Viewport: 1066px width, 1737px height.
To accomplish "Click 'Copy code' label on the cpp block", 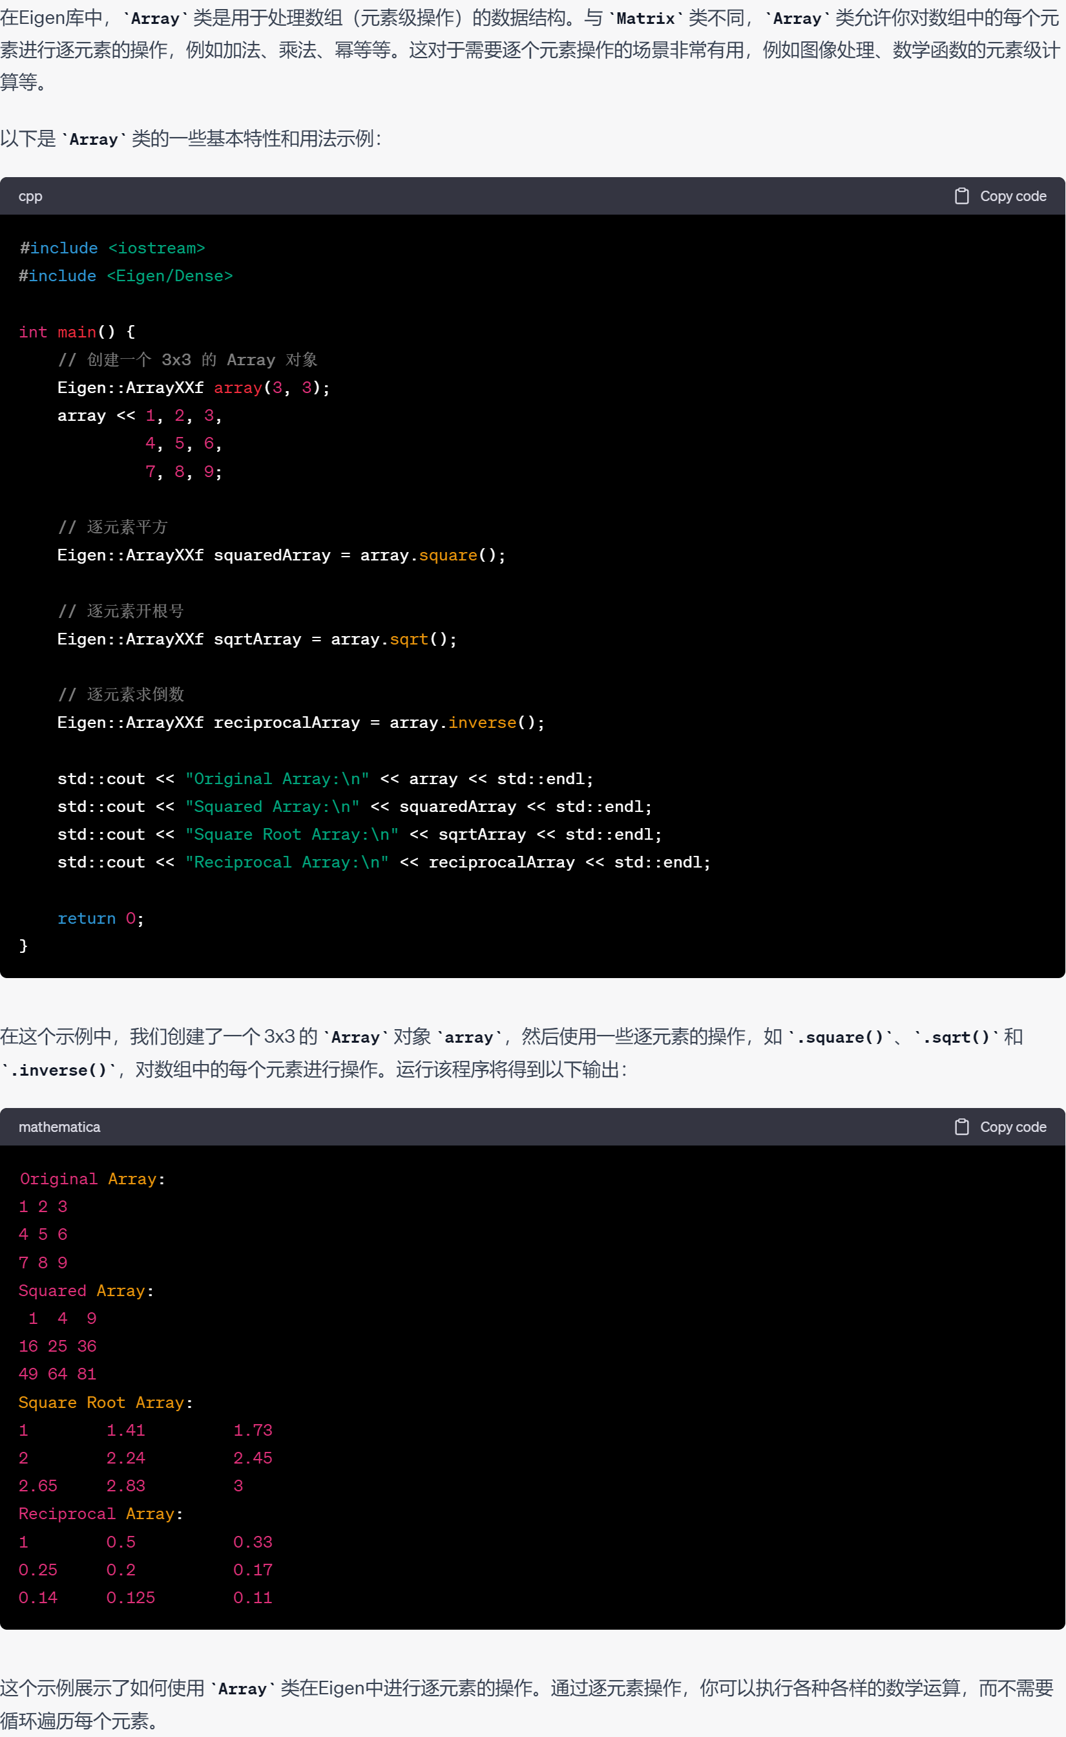I will (x=1012, y=196).
